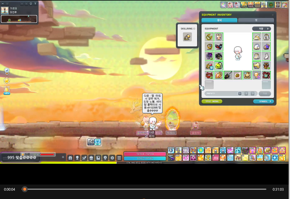Select the red and black eye accessory slot
Screen dimensions: 290x199
coord(219,46)
